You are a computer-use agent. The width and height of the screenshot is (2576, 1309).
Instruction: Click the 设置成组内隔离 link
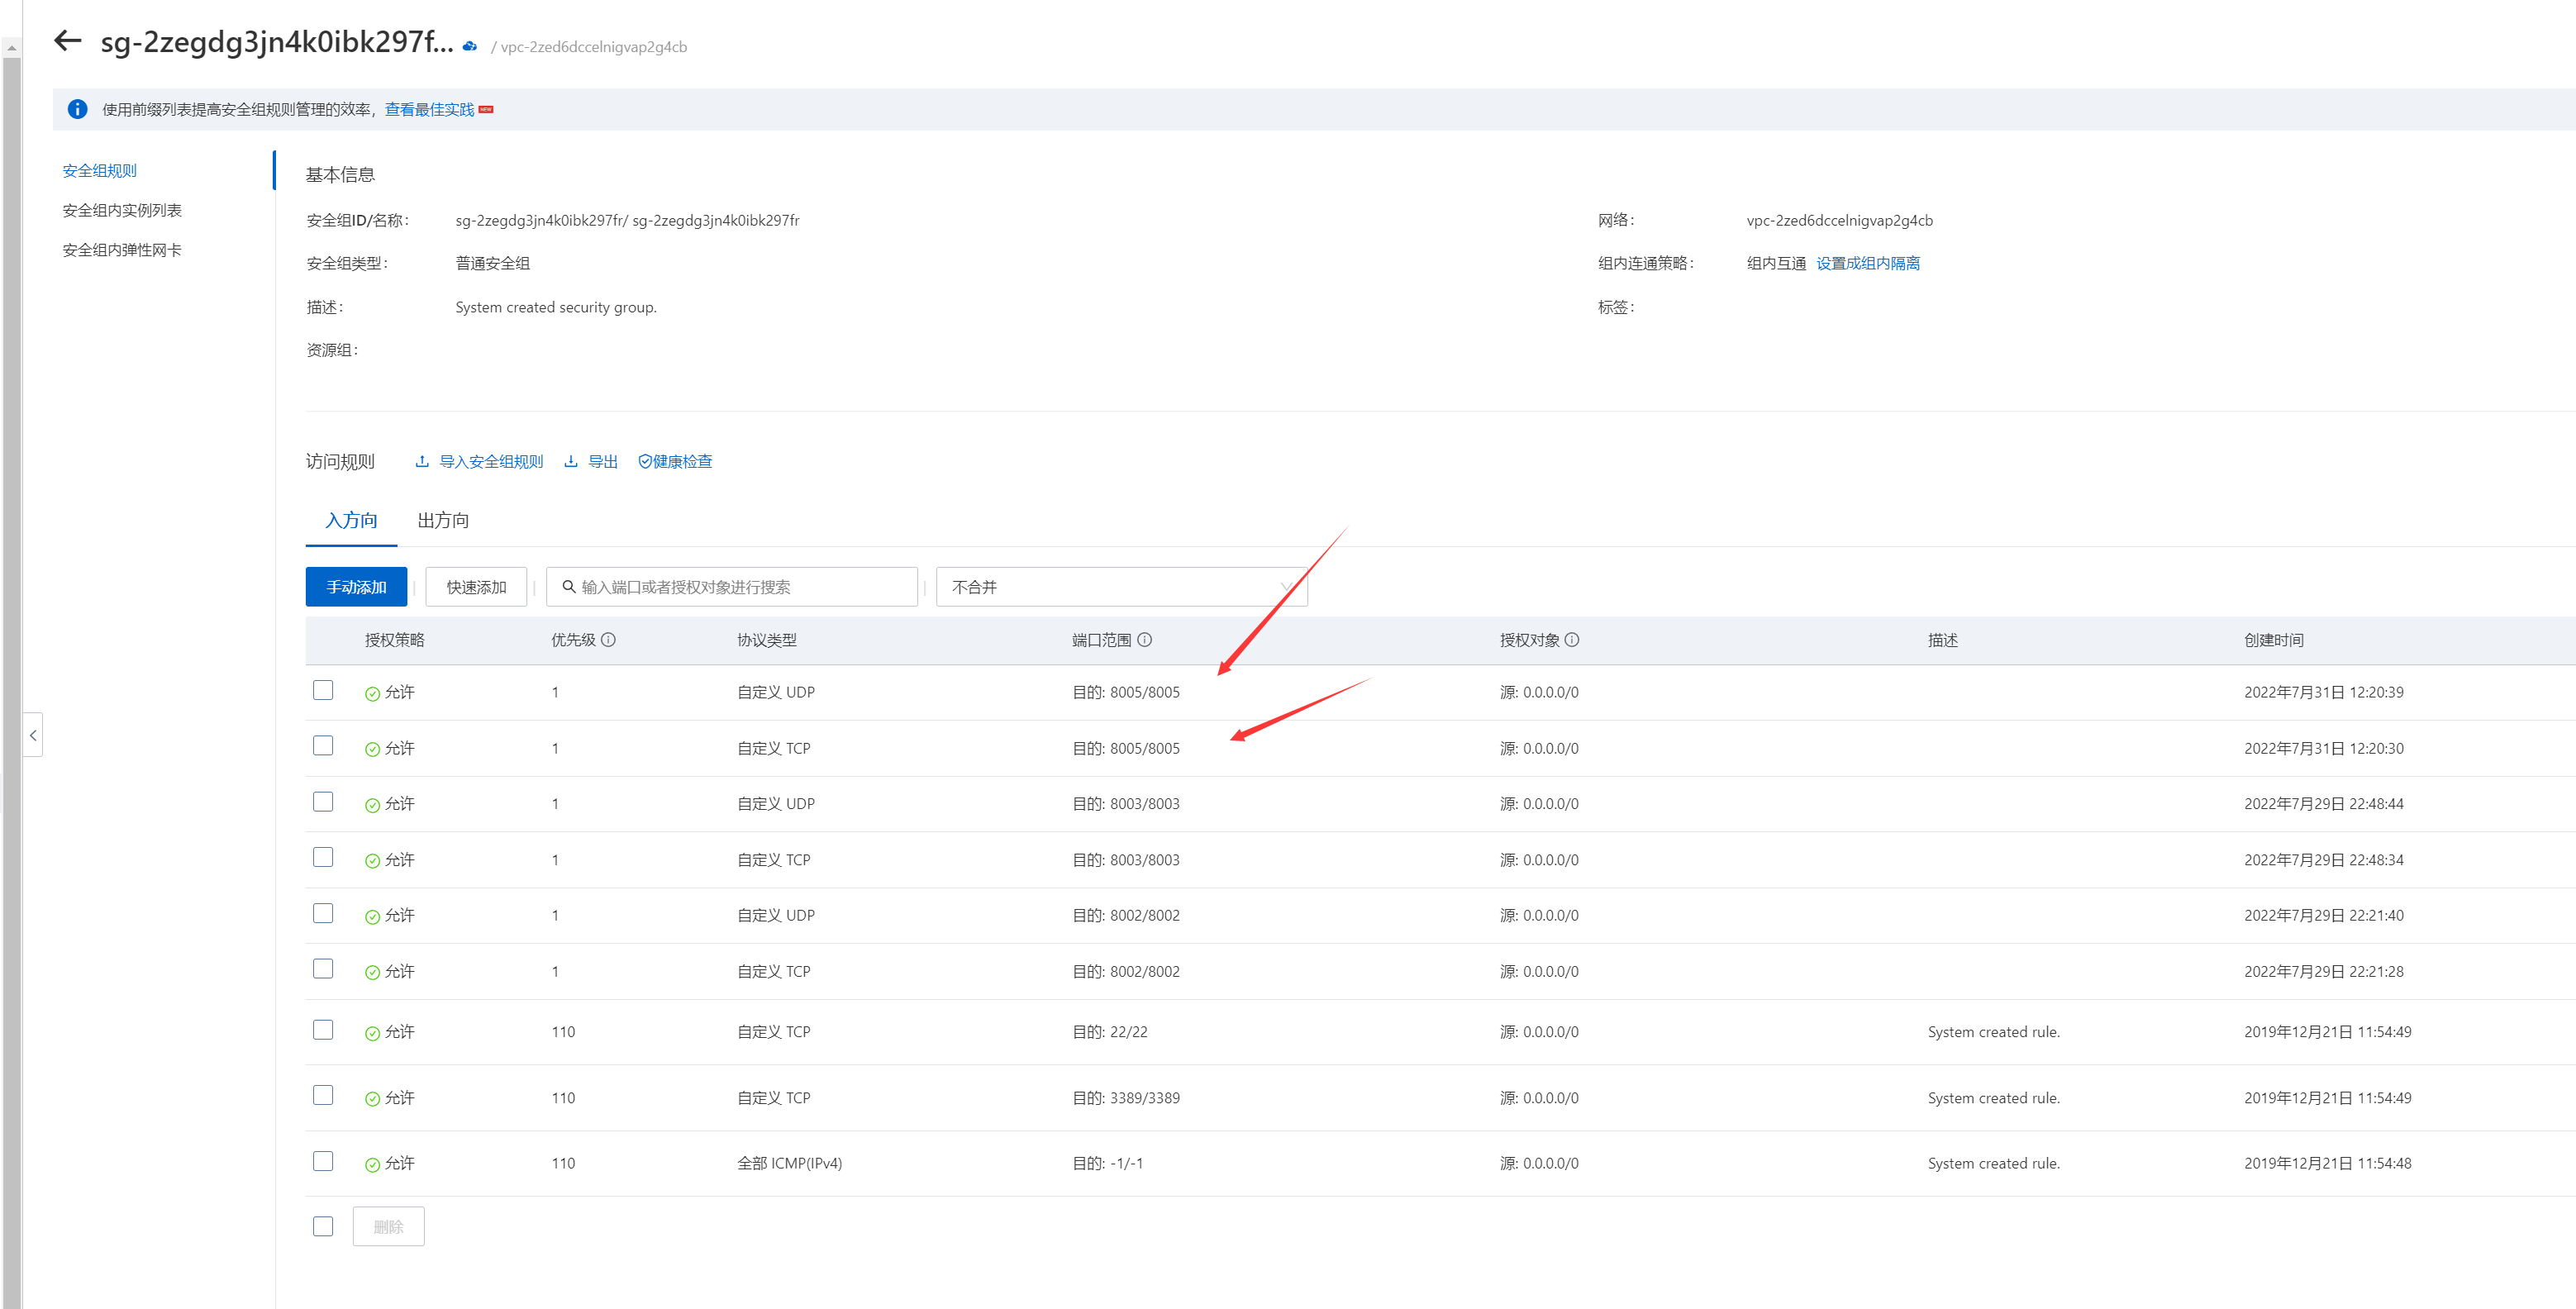tap(1867, 263)
